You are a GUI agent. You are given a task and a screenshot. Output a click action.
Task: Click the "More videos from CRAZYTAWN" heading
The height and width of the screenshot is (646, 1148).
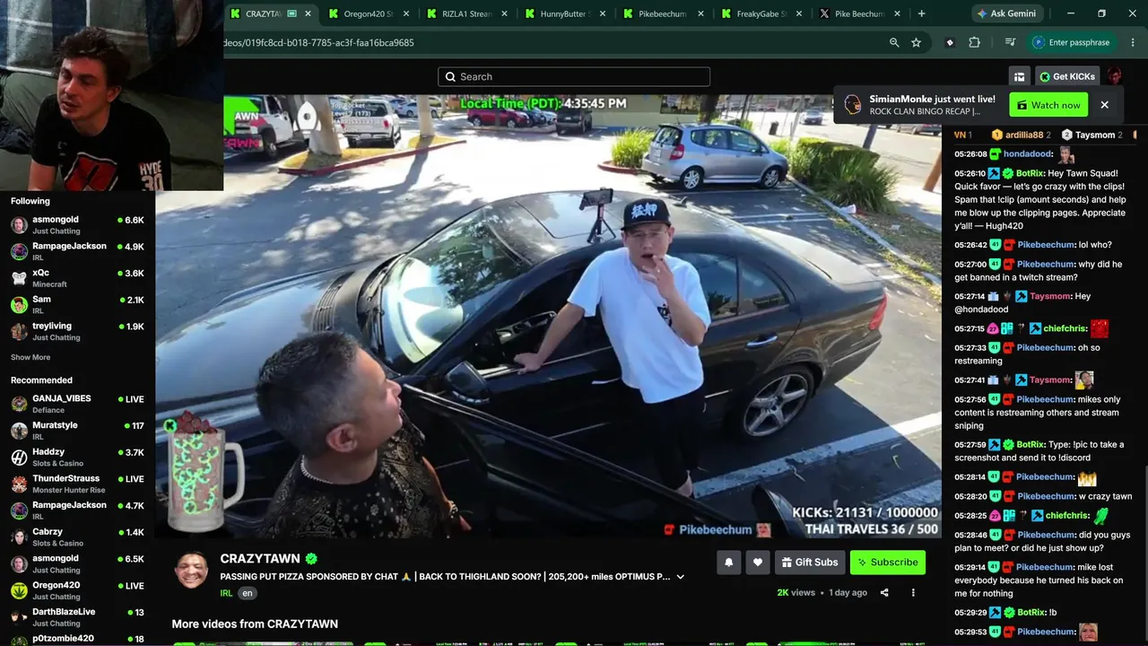click(255, 624)
